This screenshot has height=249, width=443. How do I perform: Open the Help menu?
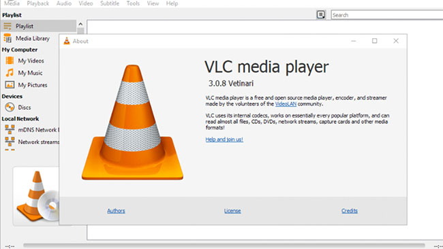click(x=172, y=3)
